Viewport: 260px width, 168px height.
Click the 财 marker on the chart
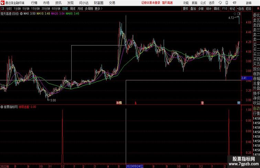click(x=239, y=103)
